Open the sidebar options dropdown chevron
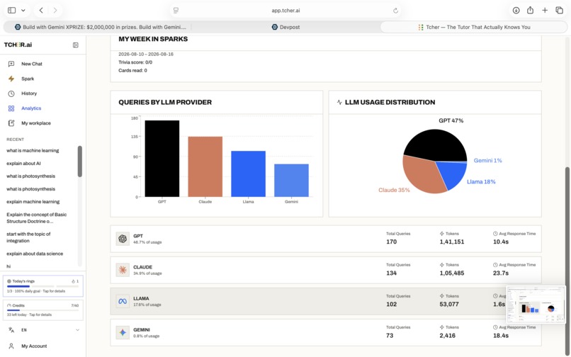The height and width of the screenshot is (357, 571). pos(23,10)
